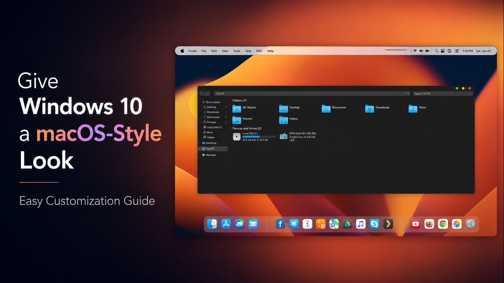Screen dimensions: 504x283
Task: Open the Help menu
Action: (x=271, y=51)
